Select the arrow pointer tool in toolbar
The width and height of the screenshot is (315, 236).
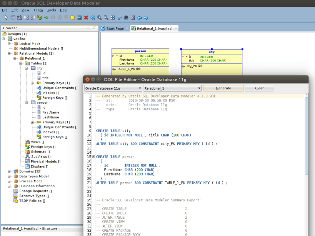pos(6,18)
